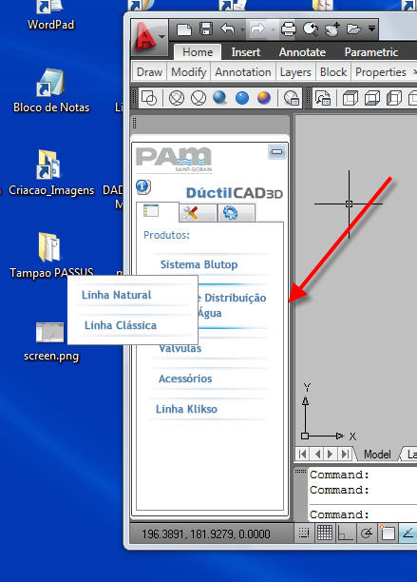Expand the Layers ribbon panel
417x582 pixels.
[295, 71]
